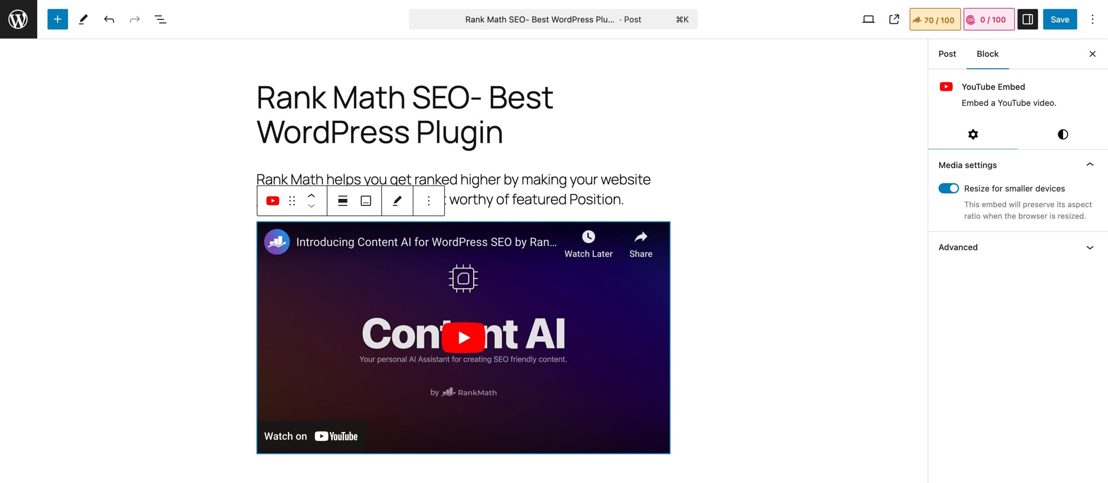
Task: Click the Rank Math SEO score 70/100 button
Action: click(x=934, y=19)
